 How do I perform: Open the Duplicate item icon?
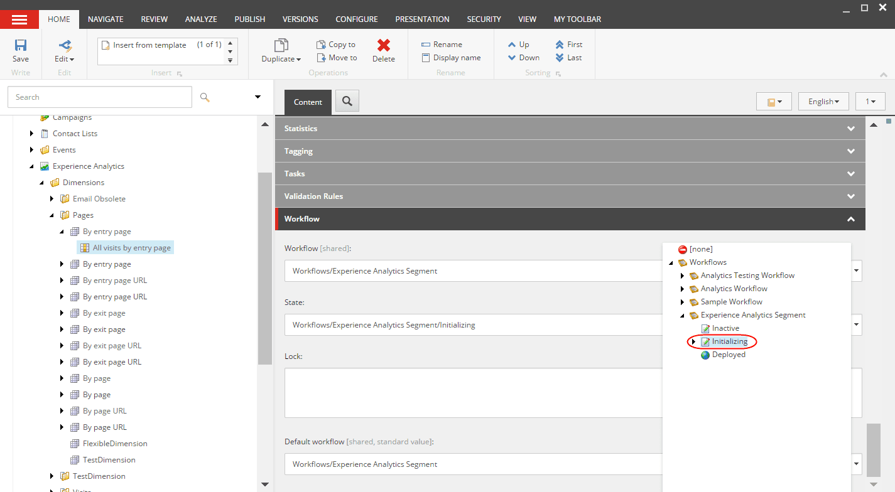point(281,45)
